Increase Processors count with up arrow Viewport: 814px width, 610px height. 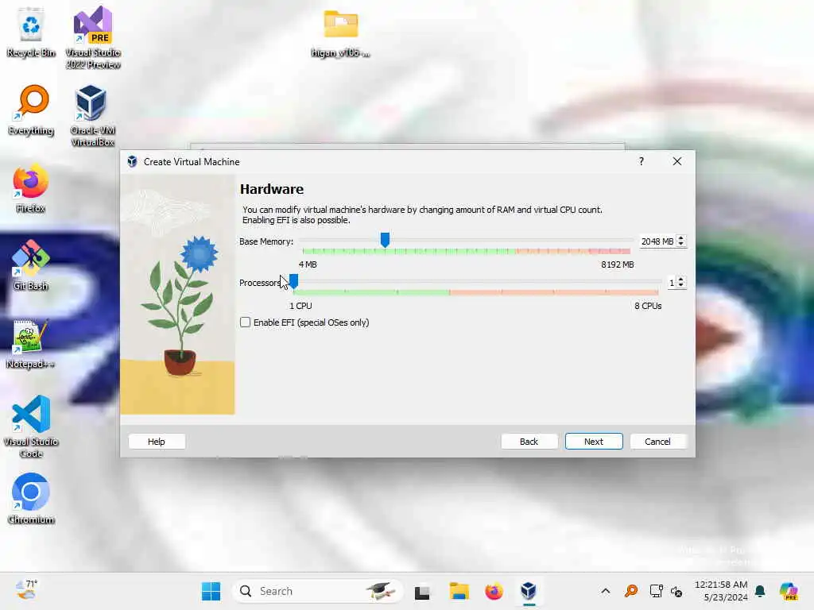pos(681,279)
